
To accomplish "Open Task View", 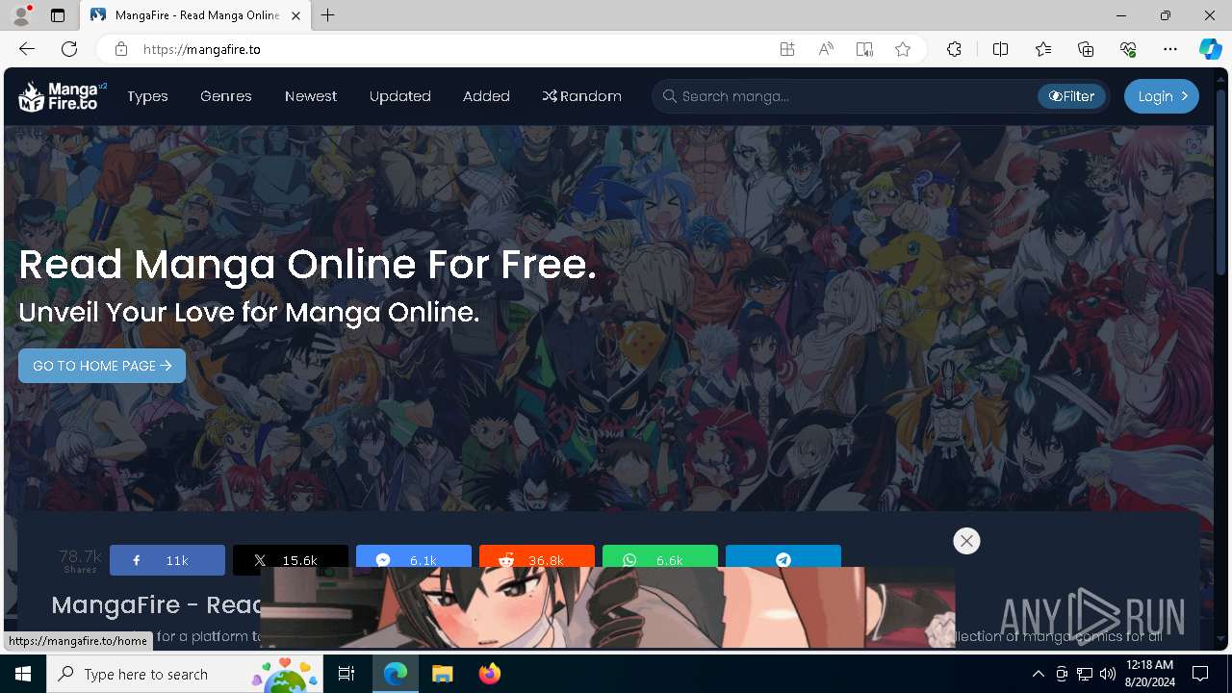I will tap(347, 674).
